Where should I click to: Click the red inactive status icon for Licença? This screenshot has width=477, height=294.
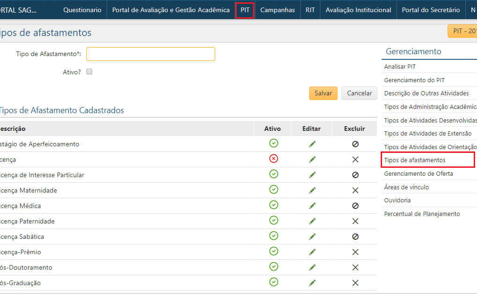[x=274, y=159]
